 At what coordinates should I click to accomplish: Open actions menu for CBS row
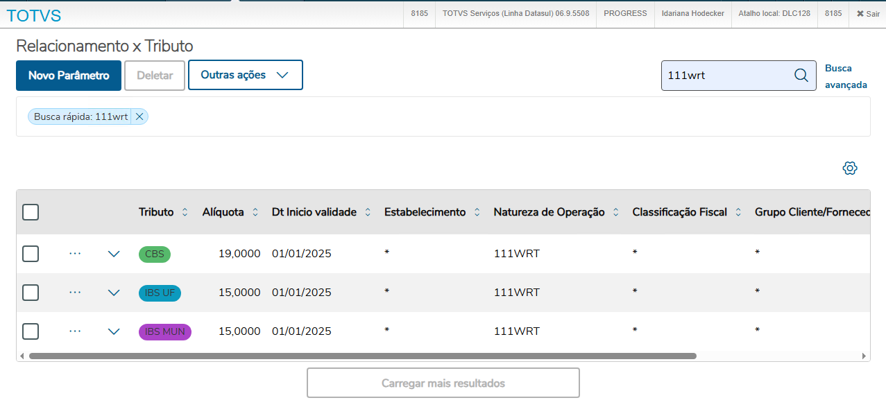(x=75, y=254)
